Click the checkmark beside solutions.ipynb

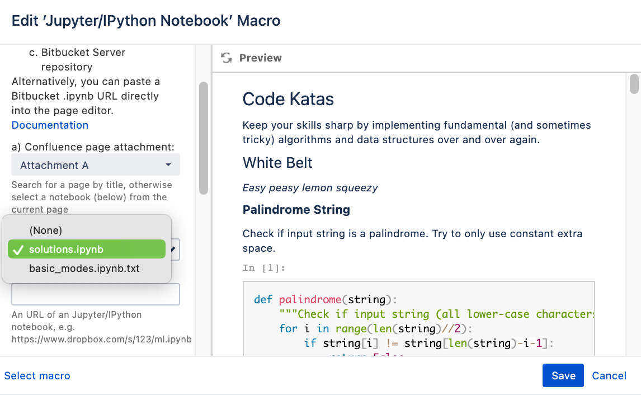click(x=18, y=250)
